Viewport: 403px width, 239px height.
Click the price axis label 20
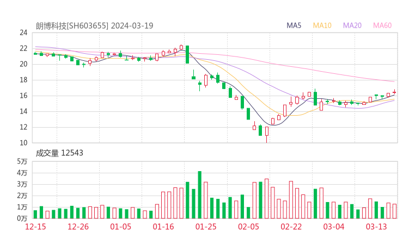[x=23, y=64]
